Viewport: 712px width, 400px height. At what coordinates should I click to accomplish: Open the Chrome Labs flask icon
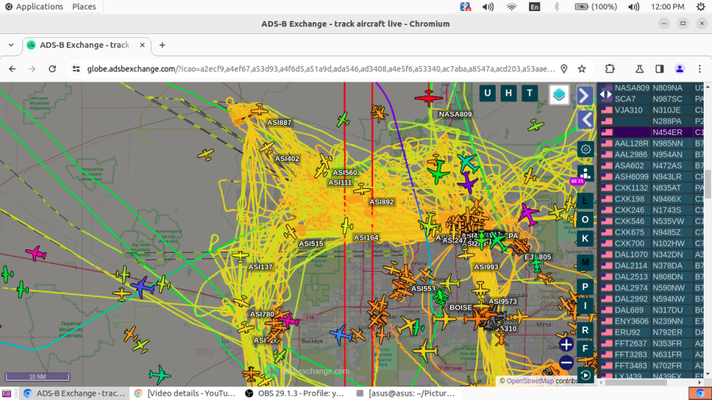(x=640, y=69)
